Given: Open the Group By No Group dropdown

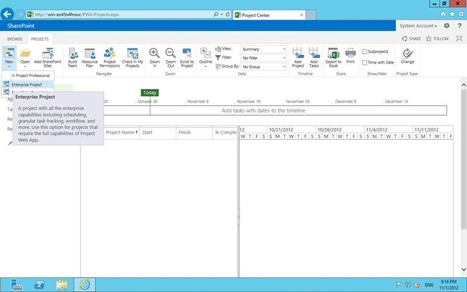Looking at the screenshot, I should (x=264, y=67).
